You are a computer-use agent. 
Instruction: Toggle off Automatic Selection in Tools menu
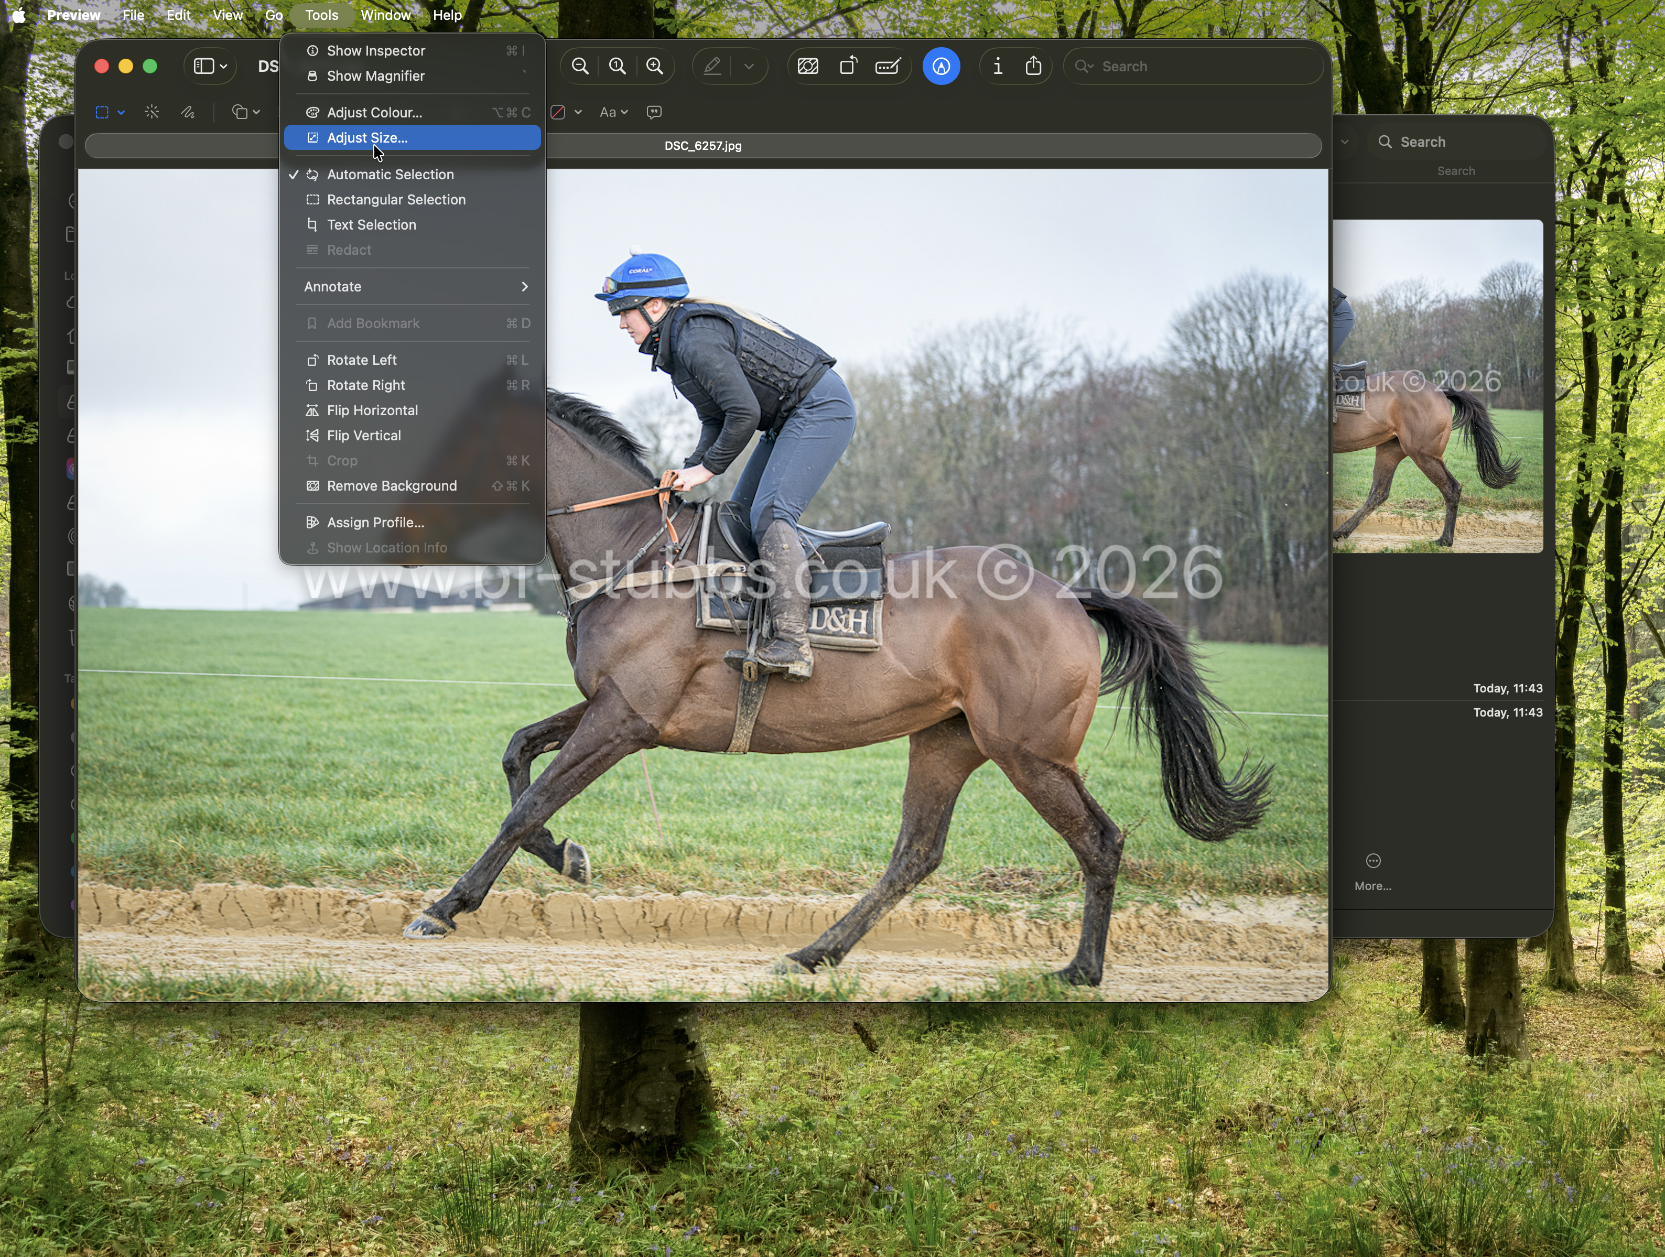pos(390,174)
